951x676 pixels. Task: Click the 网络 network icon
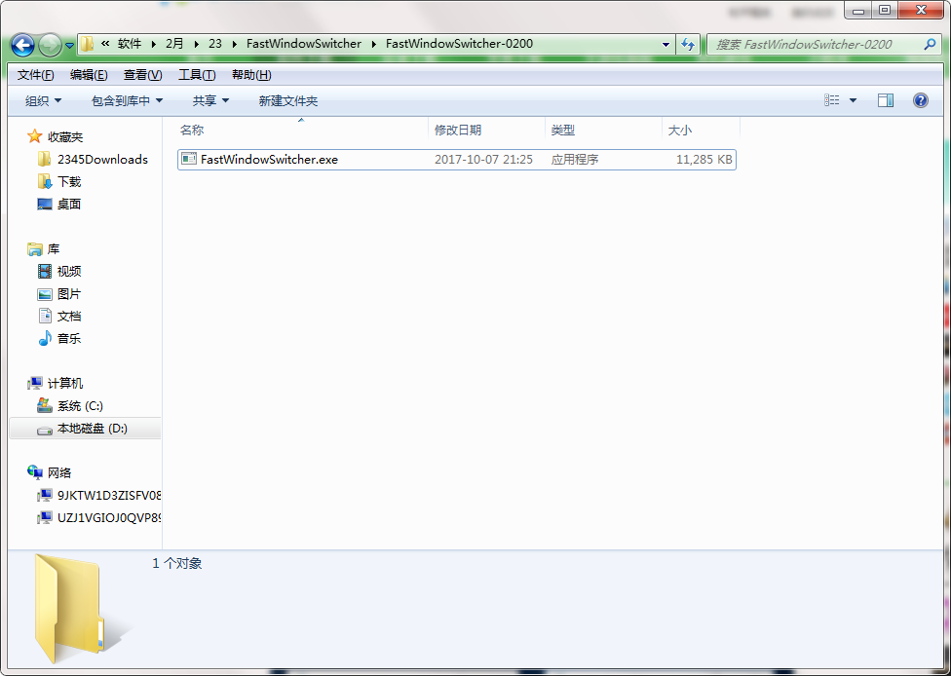click(x=34, y=472)
